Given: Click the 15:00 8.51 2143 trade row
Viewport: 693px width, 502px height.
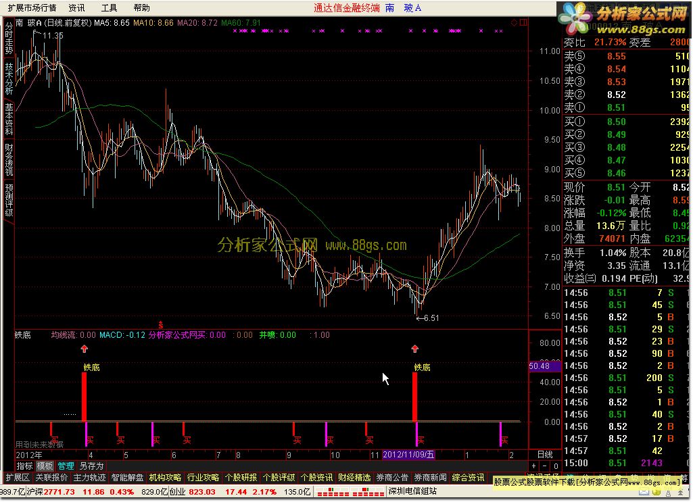Looking at the screenshot, I should pos(626,463).
